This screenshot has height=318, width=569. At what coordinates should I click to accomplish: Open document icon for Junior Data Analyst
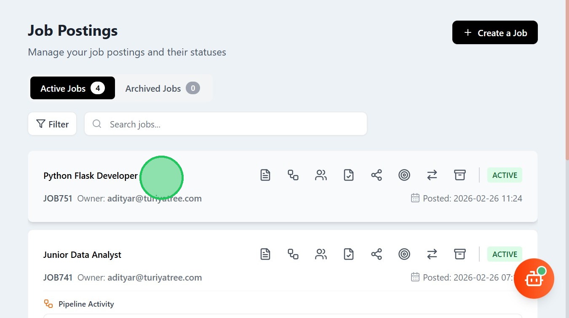[x=265, y=254]
